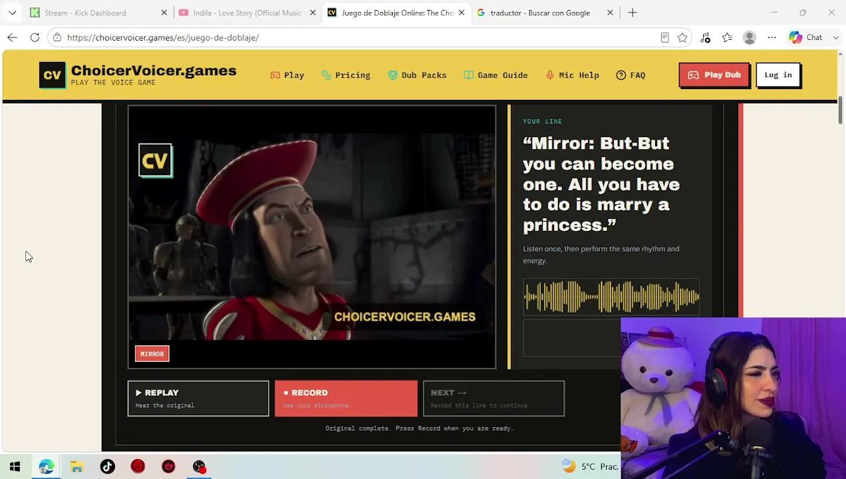
Task: Open the Pricing nav link
Action: click(x=346, y=75)
